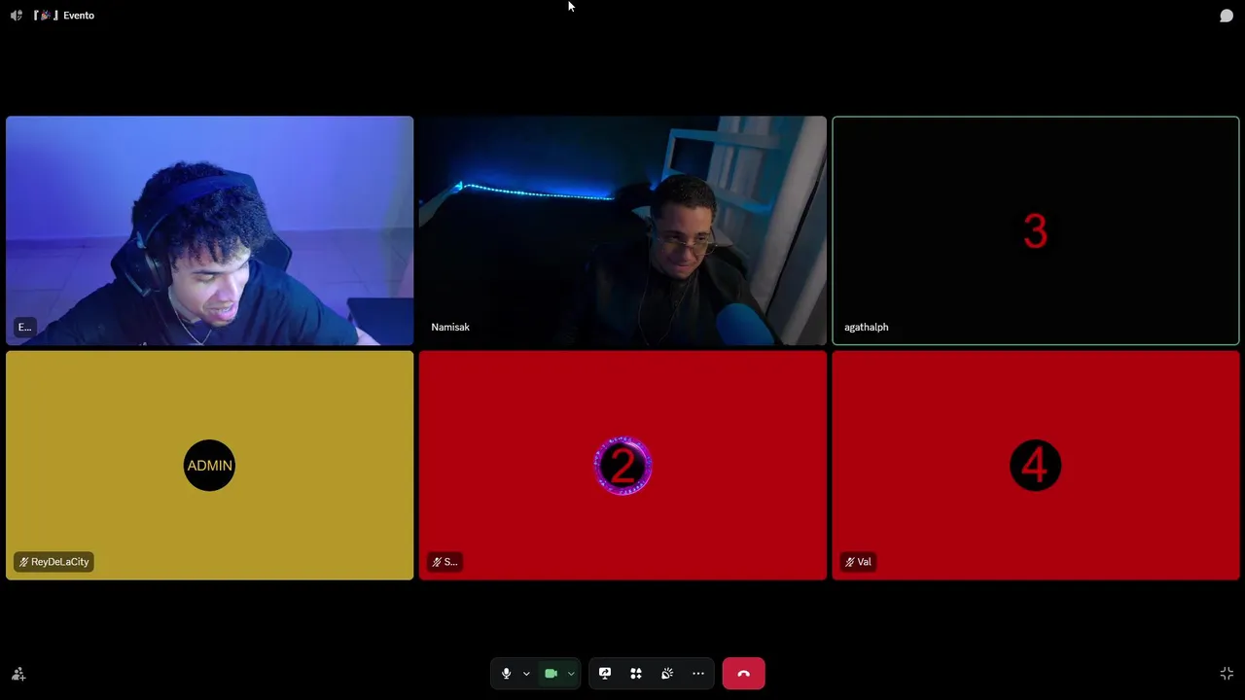
Task: Click the Evento channel title
Action: coord(79,16)
